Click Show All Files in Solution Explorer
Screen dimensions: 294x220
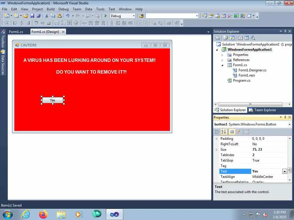[x=226, y=38]
